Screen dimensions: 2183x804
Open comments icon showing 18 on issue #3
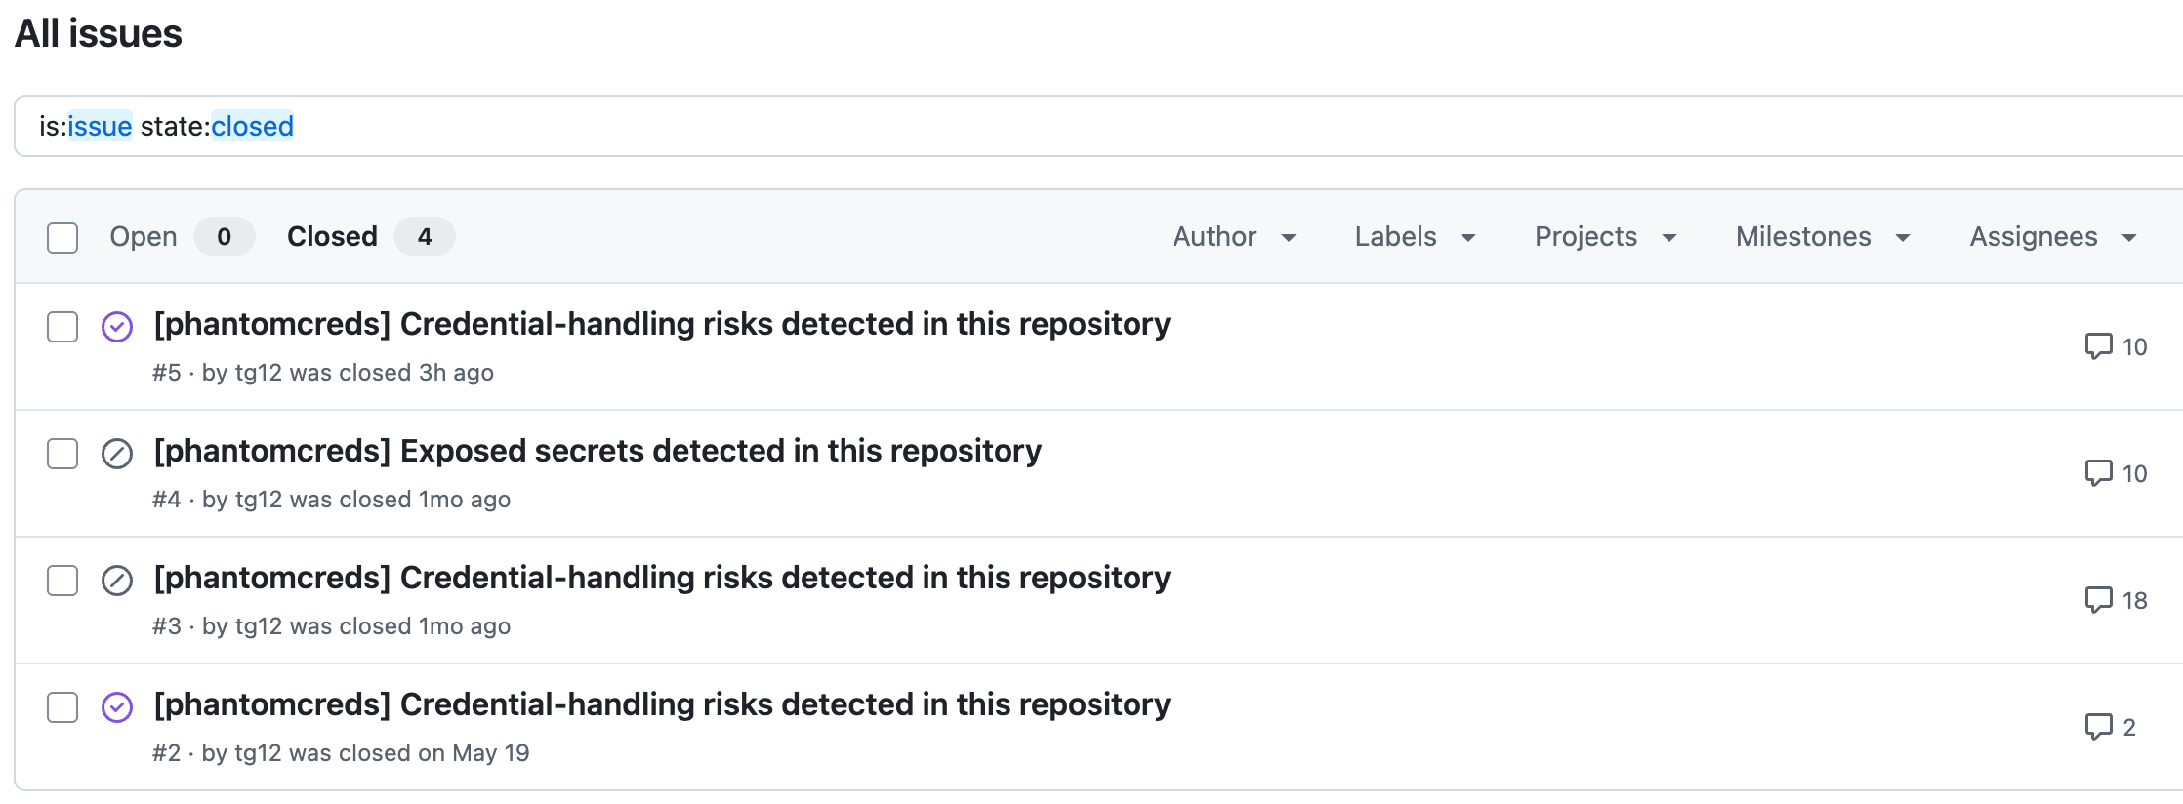click(2098, 600)
